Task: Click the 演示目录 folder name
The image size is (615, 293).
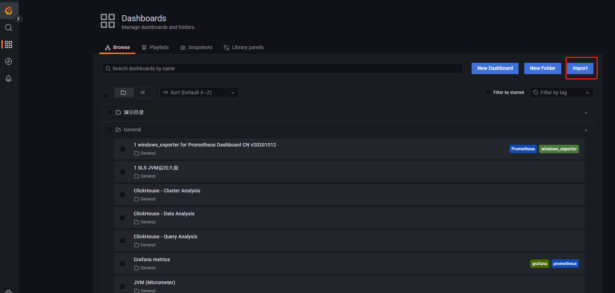Action: click(x=134, y=112)
